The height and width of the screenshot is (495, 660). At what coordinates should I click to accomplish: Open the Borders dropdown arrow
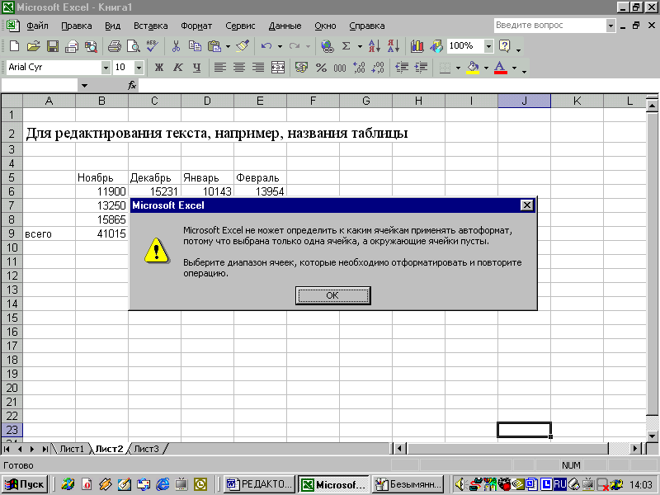coord(458,68)
